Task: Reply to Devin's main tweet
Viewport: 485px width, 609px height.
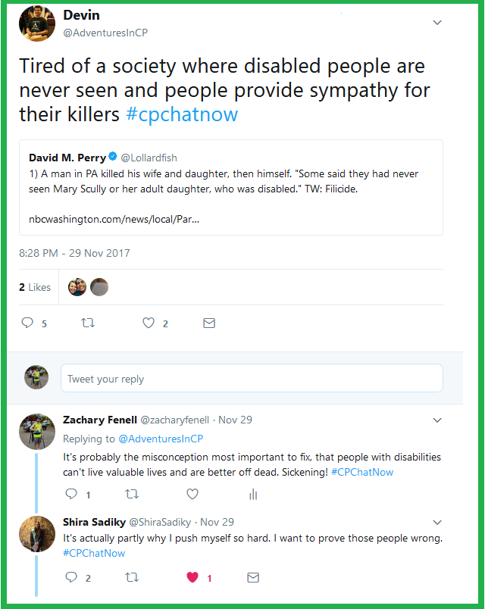Action: (28, 323)
